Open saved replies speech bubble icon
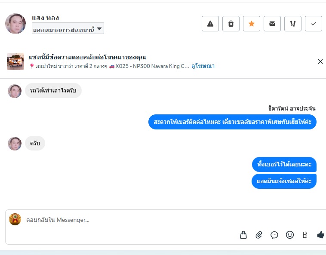This screenshot has width=326, height=255. pos(274,235)
